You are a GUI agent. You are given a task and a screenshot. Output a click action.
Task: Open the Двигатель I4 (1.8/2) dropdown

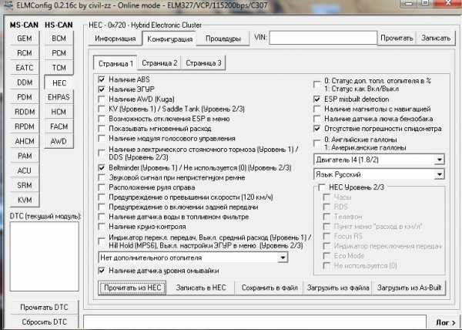click(x=379, y=160)
